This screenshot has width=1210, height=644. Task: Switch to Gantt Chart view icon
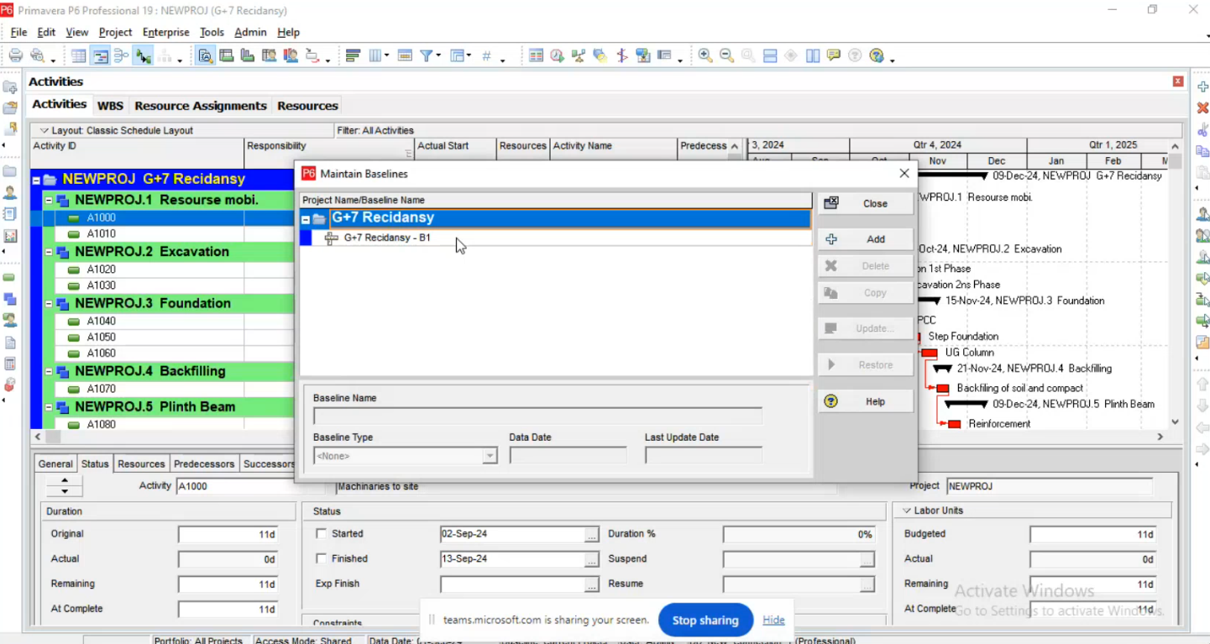coord(100,56)
